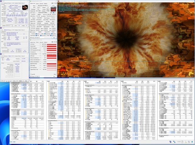Open Memory Clock sensor dropdown arrow
Screen dimensions: 195x145
tap(40, 46)
